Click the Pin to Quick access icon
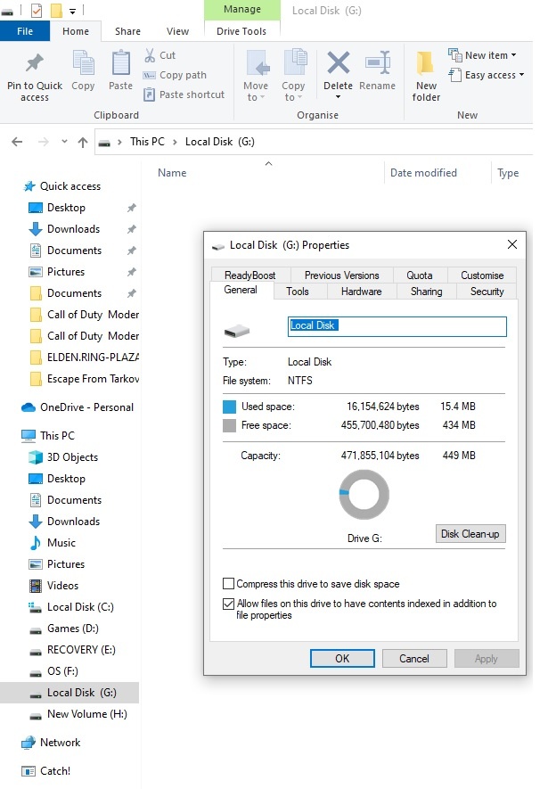Image resolution: width=548 pixels, height=789 pixels. pos(35,63)
